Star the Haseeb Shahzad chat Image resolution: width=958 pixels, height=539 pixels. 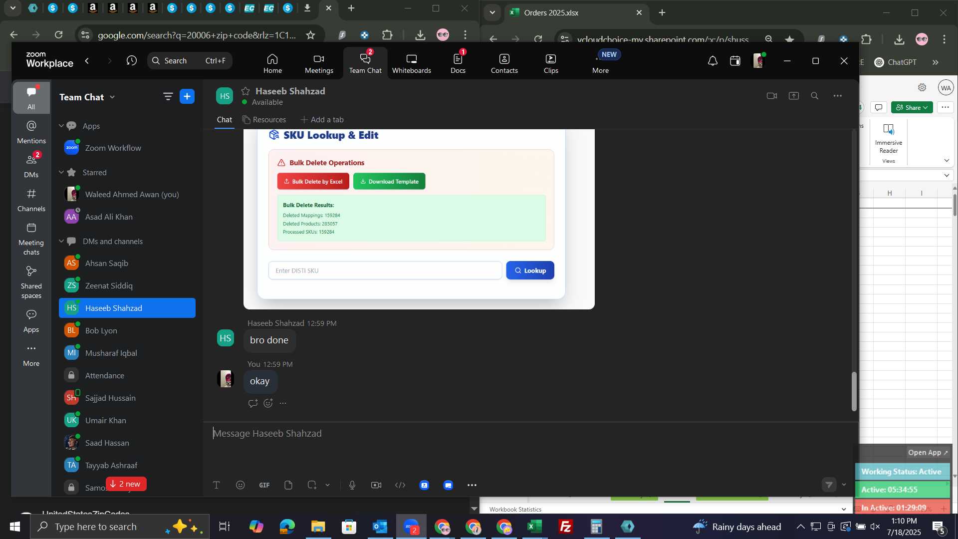(x=245, y=91)
